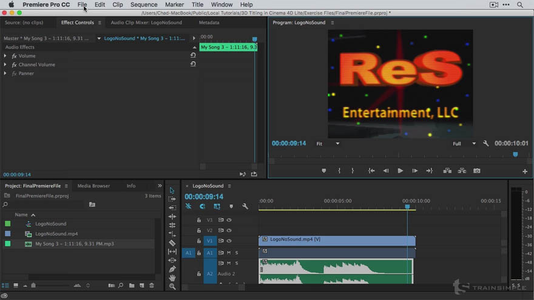Select the Rolling Edit tool

tap(172, 216)
